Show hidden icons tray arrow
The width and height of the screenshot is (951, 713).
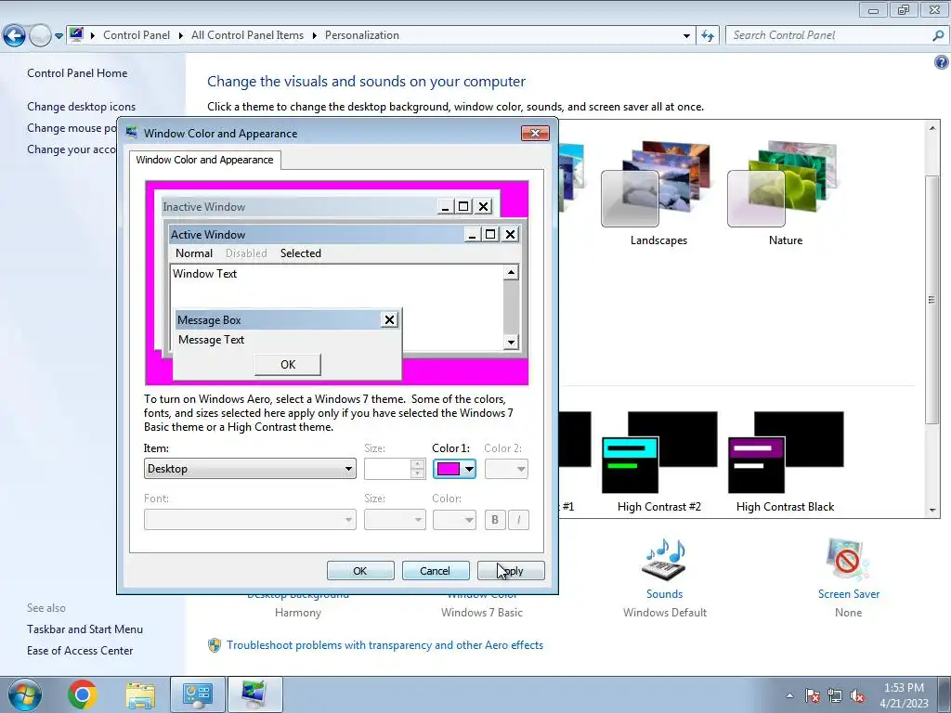click(789, 695)
